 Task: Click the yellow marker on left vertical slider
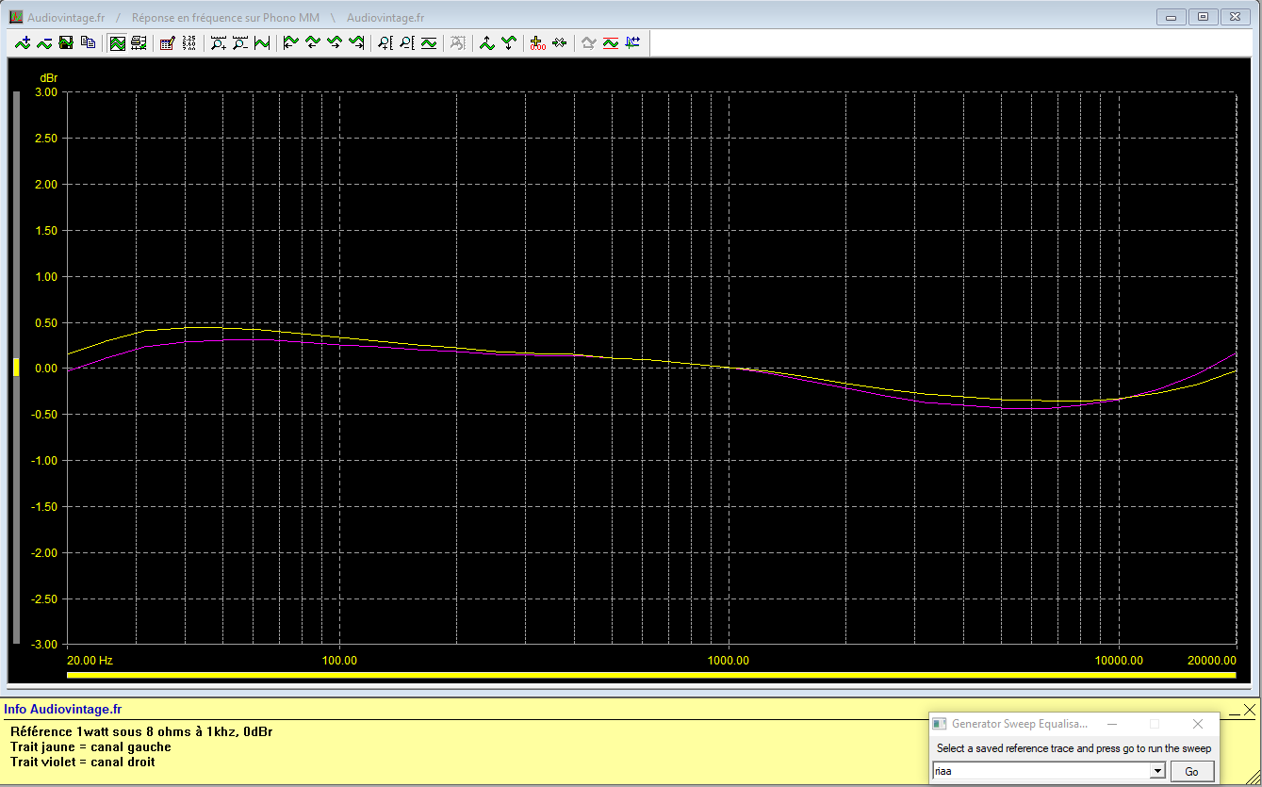coord(15,368)
